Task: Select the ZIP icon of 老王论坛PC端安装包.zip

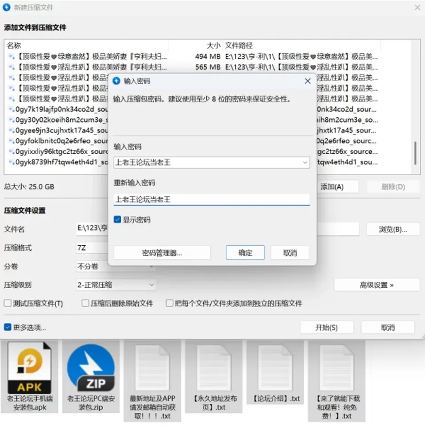Action: 91,368
